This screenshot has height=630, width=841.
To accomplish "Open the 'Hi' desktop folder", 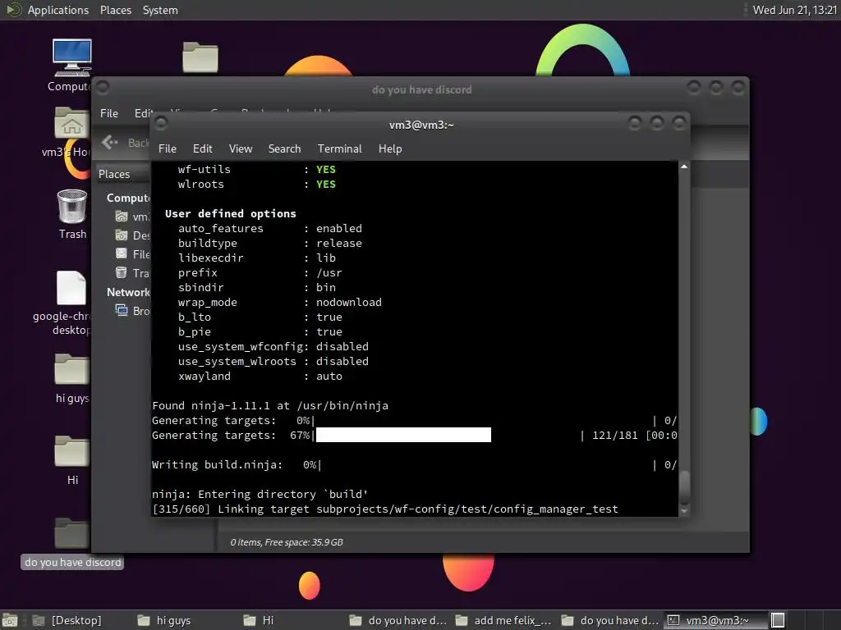I will [x=71, y=451].
